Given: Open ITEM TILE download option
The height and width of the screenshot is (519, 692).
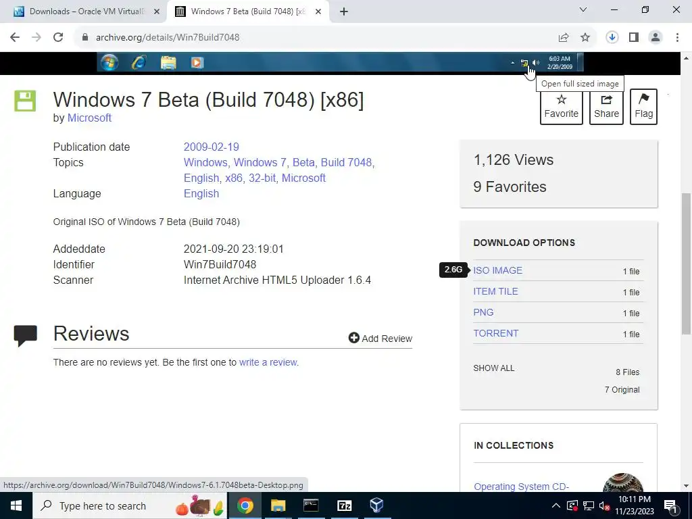Looking at the screenshot, I should [495, 291].
